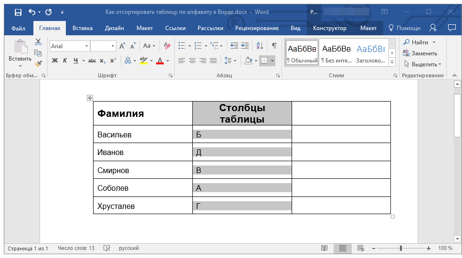
Task: Toggle paragraph marks ¶ display
Action: (274, 46)
